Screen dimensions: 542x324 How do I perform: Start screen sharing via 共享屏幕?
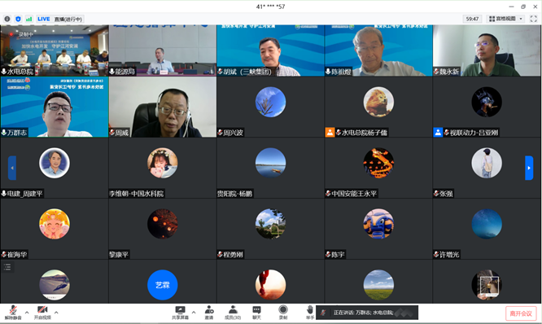180,313
